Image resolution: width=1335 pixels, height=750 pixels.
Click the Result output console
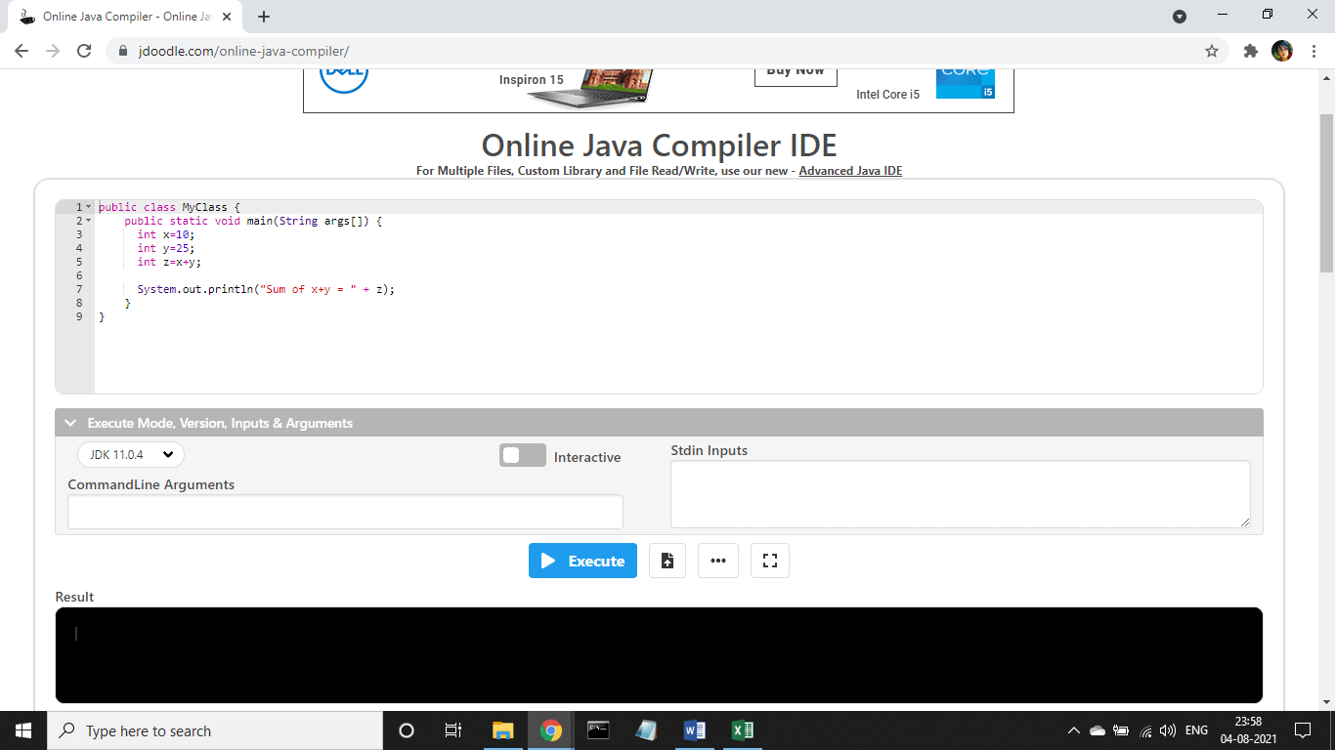659,655
